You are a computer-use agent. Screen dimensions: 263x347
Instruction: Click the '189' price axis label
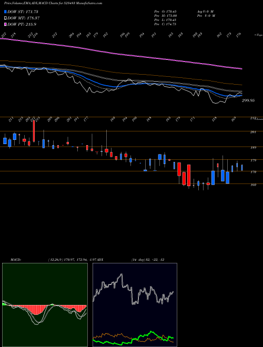(x=253, y=147)
